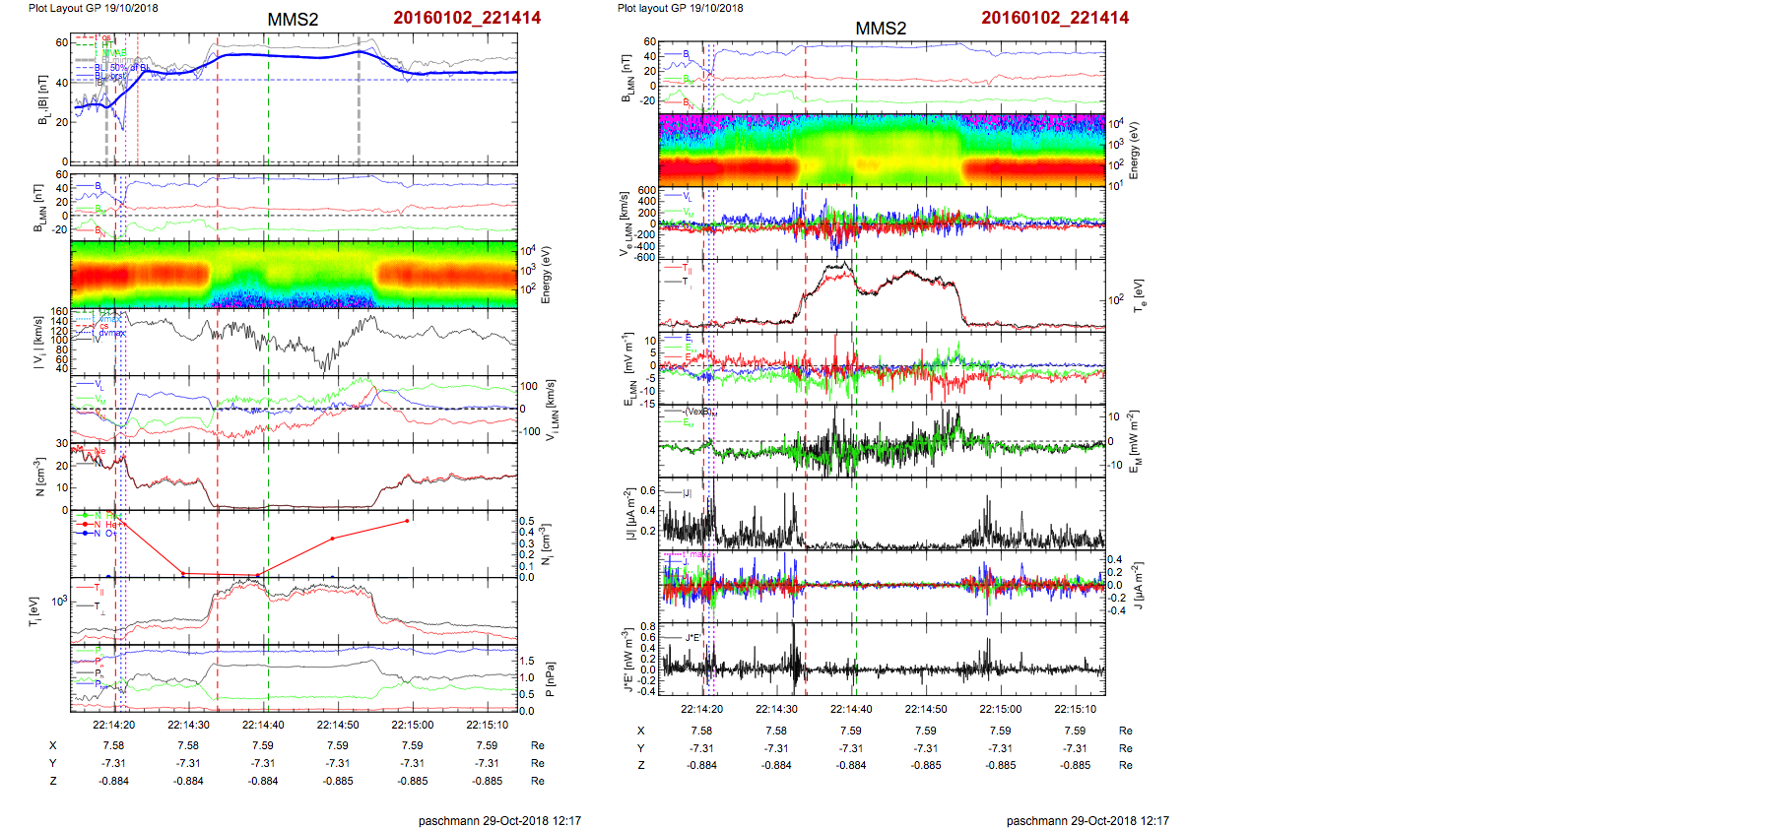The image size is (1777, 828).
Task: Click the 'Plot Layout GP 19/10/2018' header of left plot
Action: [x=93, y=8]
